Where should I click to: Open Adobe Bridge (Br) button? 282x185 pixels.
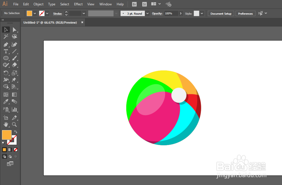[x=134, y=4]
